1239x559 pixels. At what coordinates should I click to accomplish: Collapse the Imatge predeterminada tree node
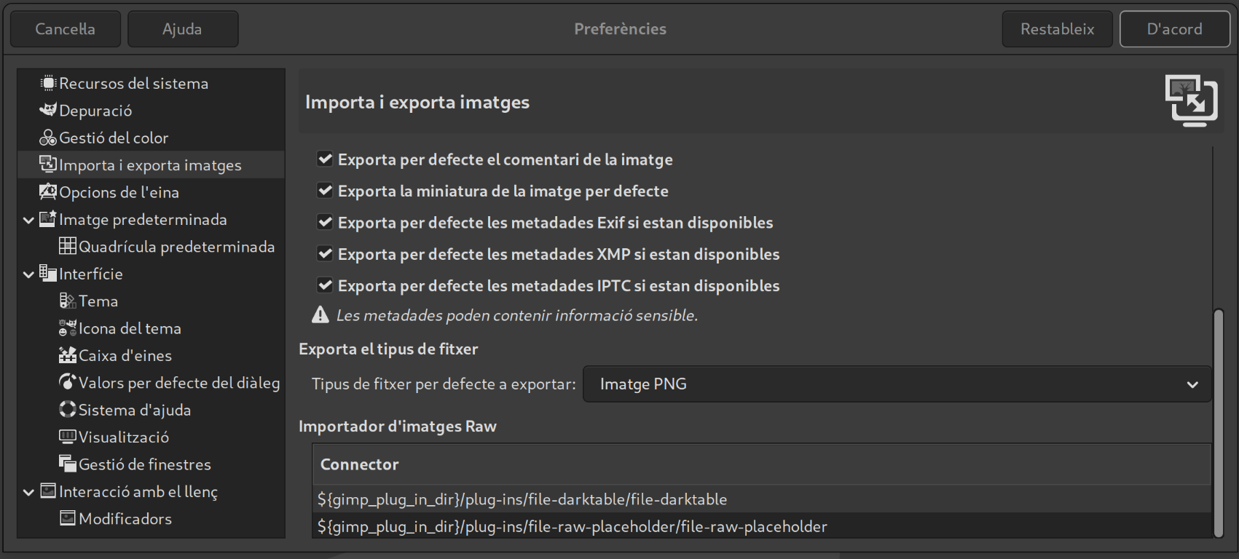tap(28, 220)
